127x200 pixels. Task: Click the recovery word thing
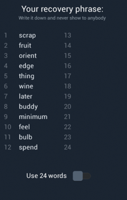27,76
